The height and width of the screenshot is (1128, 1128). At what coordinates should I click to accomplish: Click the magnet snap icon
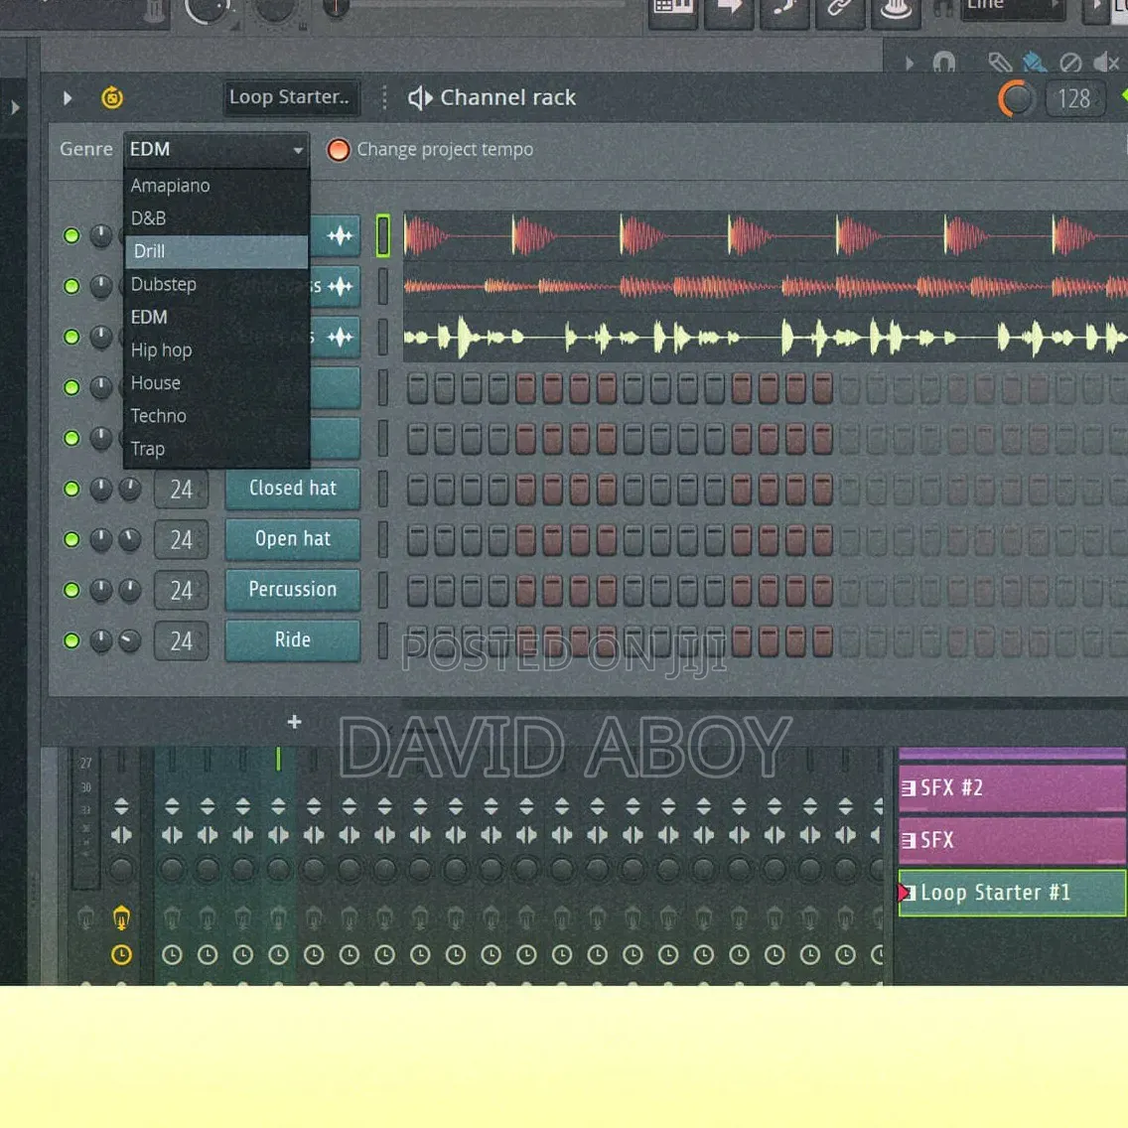point(944,63)
